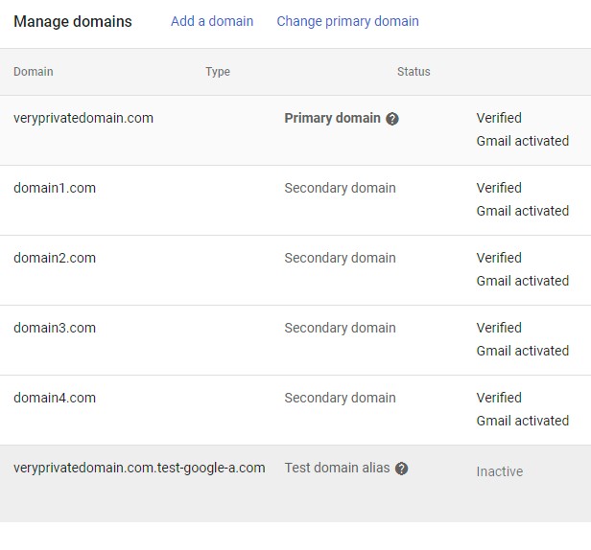Click the Manage domains heading
The image size is (591, 550).
[x=73, y=21]
